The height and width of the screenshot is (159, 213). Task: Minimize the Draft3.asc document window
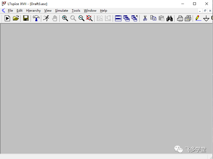200,11
